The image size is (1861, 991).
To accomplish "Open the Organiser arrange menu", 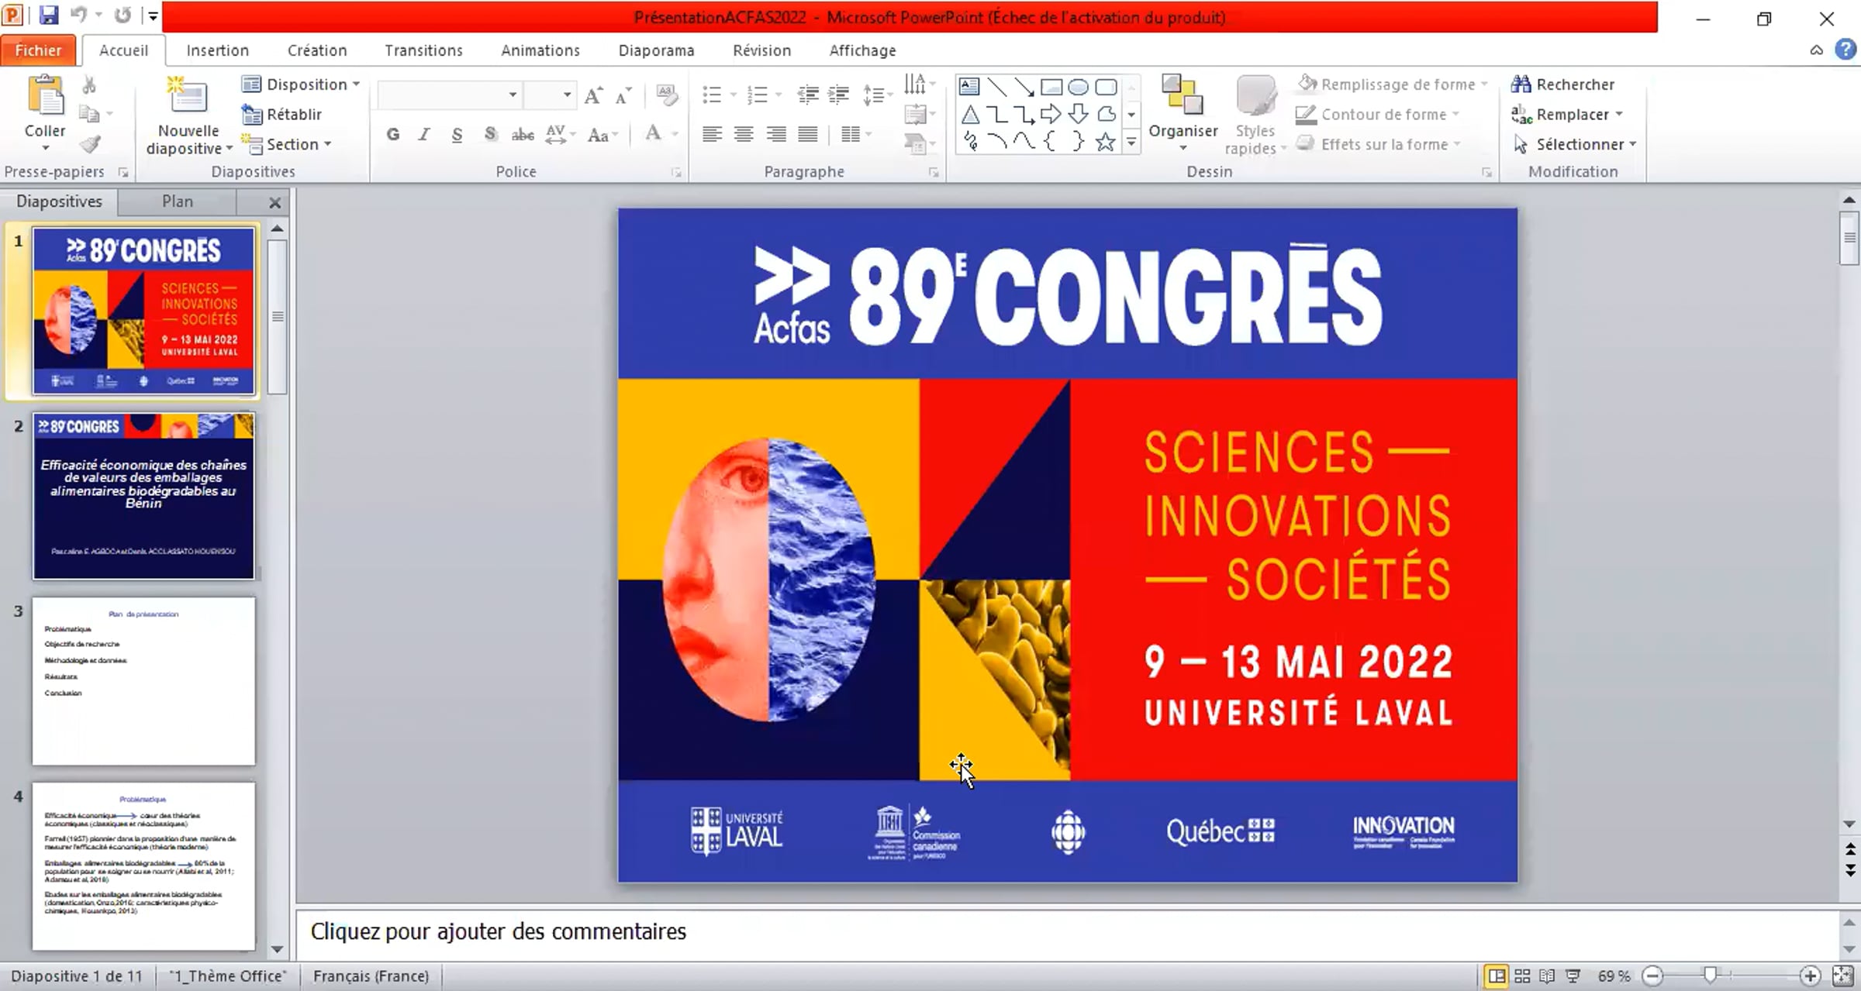I will click(1183, 114).
